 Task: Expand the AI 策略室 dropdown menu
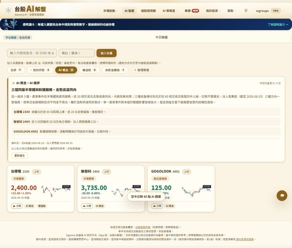[170, 11]
